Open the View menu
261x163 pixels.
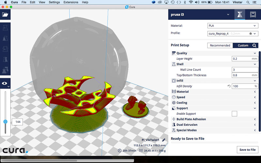coord(42,2)
